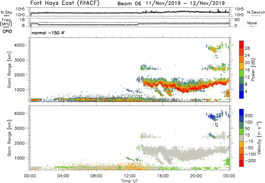The image size is (265, 183).
Task: Click the 'normal -150 IF' mode text
Action: coord(48,33)
